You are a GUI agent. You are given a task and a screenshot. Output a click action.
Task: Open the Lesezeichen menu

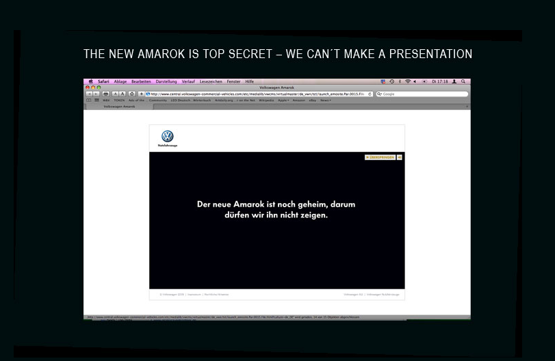[211, 81]
